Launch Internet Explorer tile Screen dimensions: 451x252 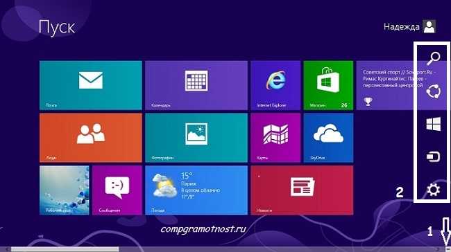[x=275, y=85]
